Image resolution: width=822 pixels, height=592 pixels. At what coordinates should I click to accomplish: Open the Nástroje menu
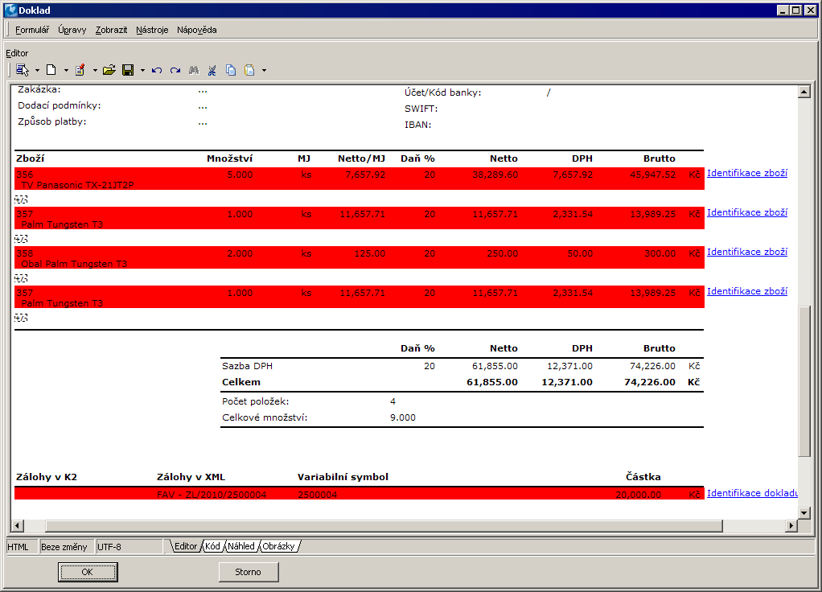(152, 30)
